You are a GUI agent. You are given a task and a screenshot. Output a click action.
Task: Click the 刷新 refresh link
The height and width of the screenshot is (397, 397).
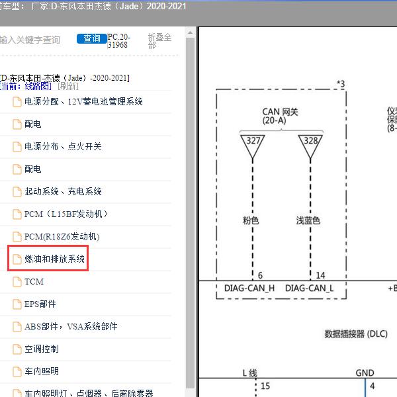[x=68, y=86]
